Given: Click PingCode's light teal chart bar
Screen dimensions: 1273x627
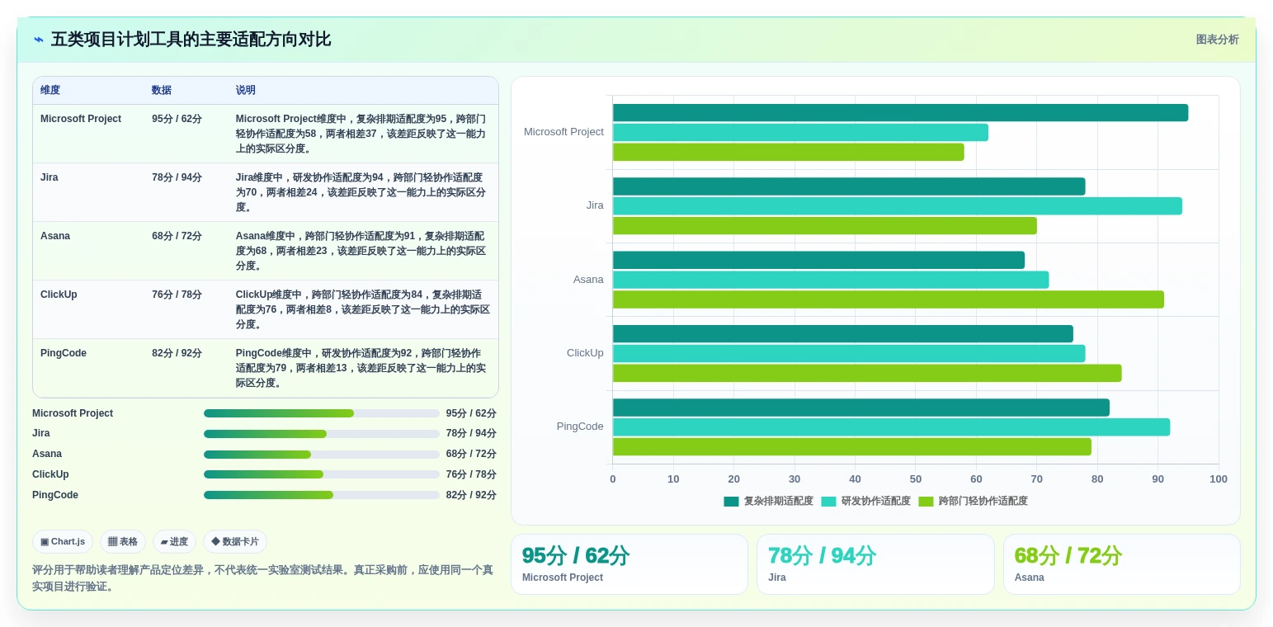Looking at the screenshot, I should [891, 427].
